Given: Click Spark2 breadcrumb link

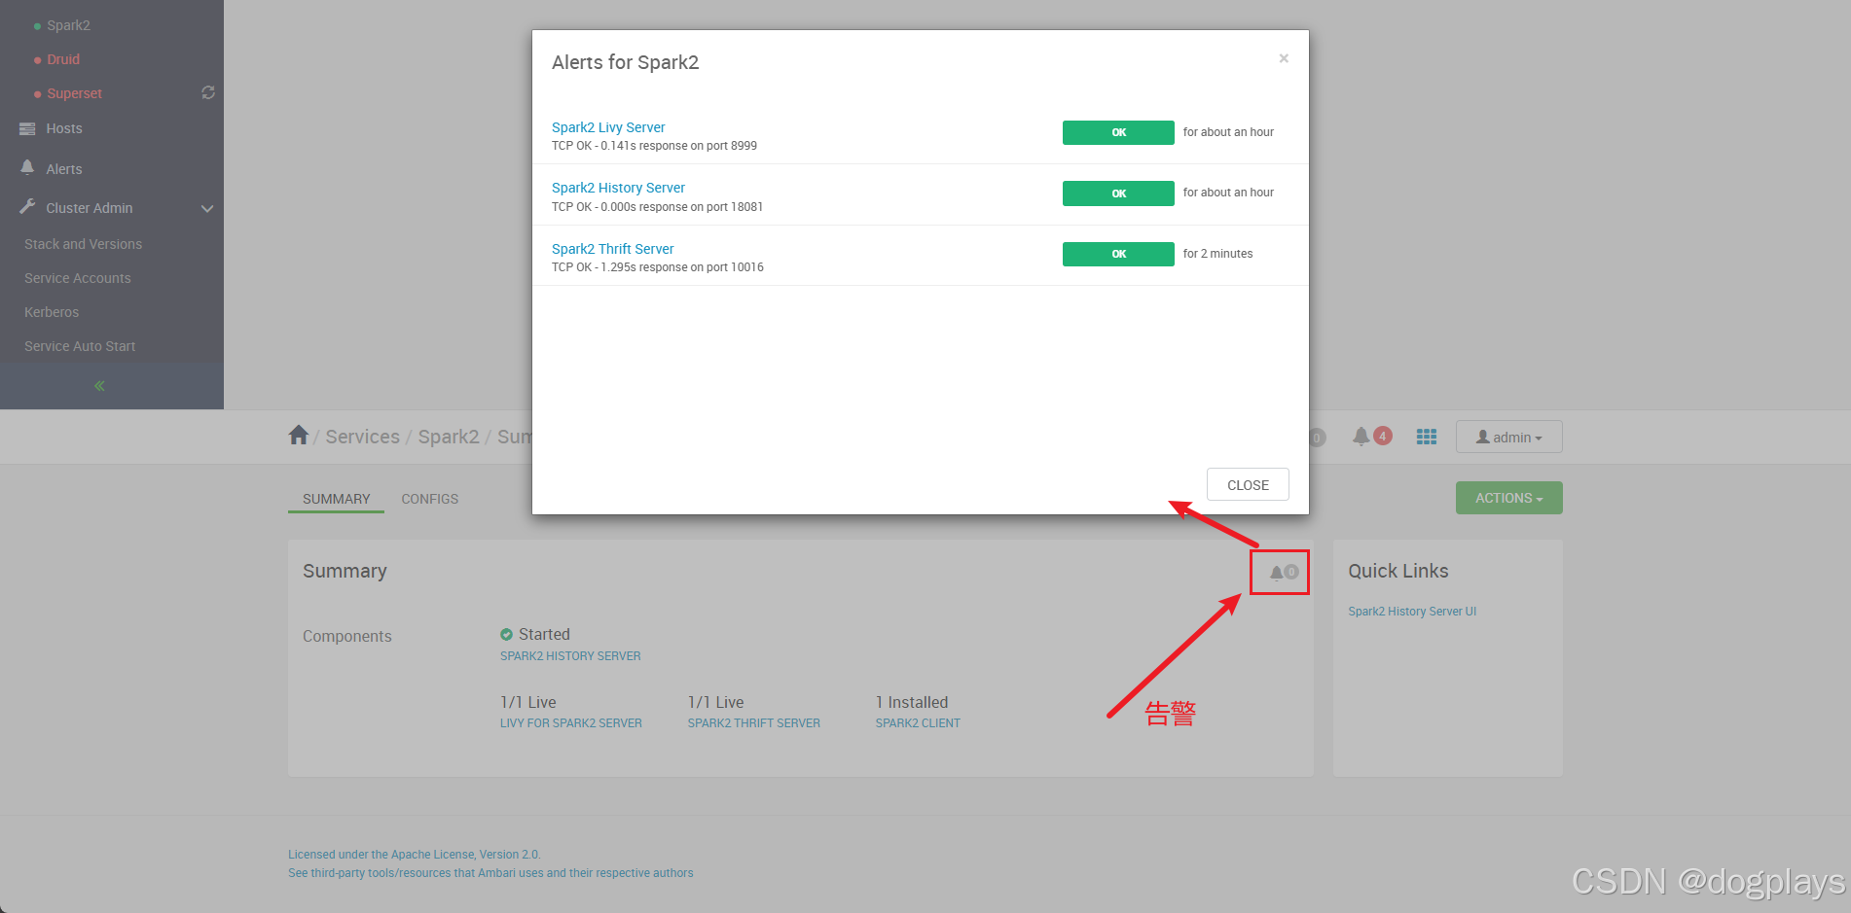Looking at the screenshot, I should (x=449, y=437).
